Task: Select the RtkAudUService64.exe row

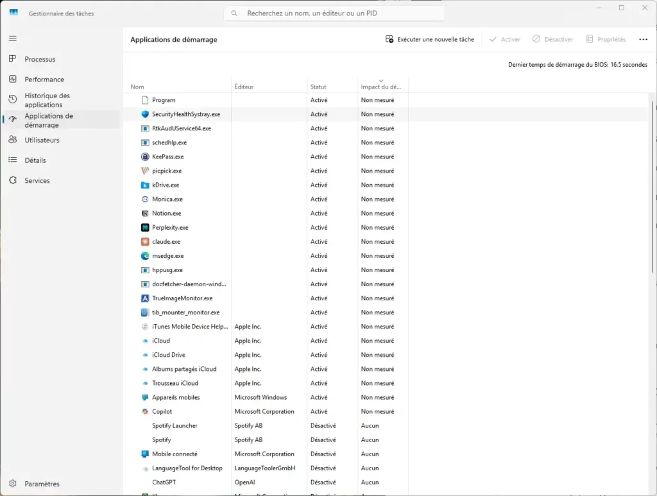Action: (386, 128)
